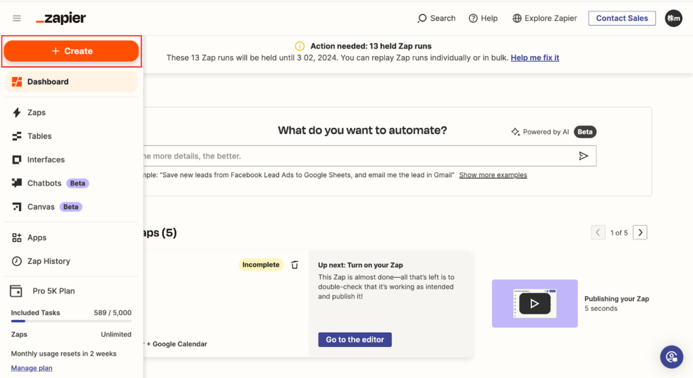
Task: Click the Show more examples link
Action: [x=493, y=175]
